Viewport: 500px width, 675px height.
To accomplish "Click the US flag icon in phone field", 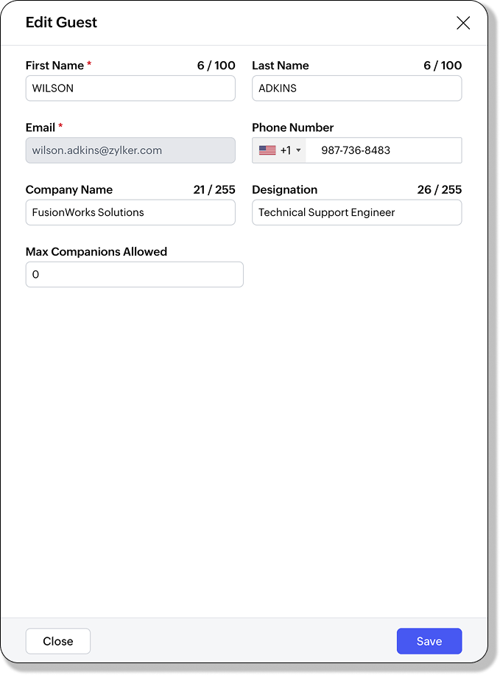I will coord(267,150).
